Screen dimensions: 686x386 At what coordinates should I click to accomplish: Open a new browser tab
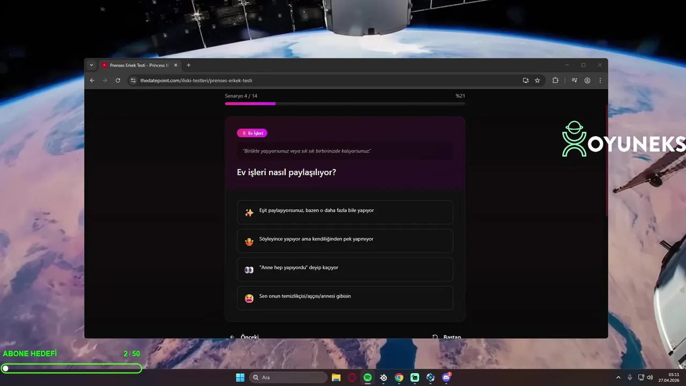(188, 65)
